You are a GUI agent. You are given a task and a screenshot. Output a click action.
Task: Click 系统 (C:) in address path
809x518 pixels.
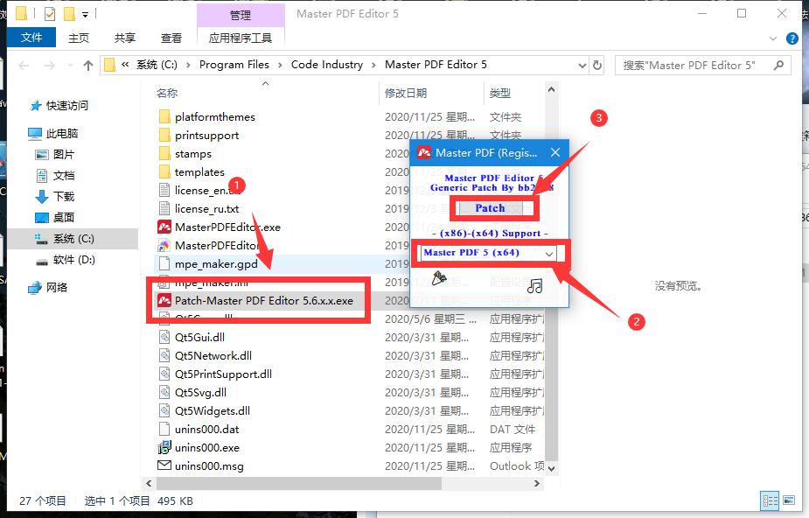(x=157, y=65)
